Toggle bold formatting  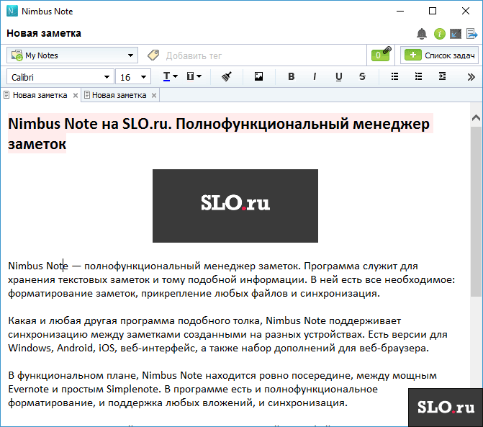[x=291, y=76]
